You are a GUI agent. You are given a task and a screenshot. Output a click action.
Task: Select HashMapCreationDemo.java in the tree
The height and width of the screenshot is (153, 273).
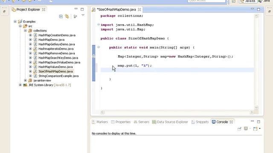tap(57, 35)
